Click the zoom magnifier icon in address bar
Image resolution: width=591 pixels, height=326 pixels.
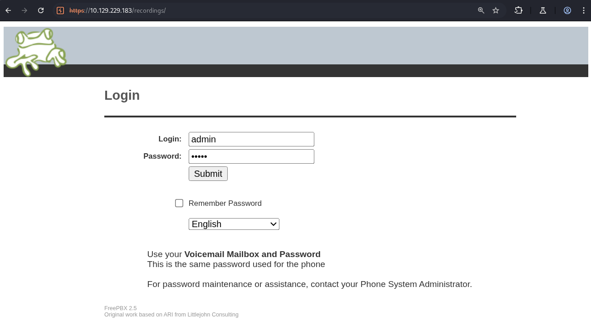coord(481,10)
